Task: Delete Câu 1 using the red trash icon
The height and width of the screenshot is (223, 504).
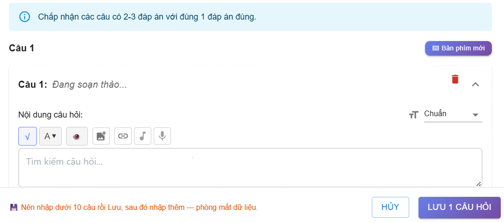Action: pyautogui.click(x=455, y=79)
